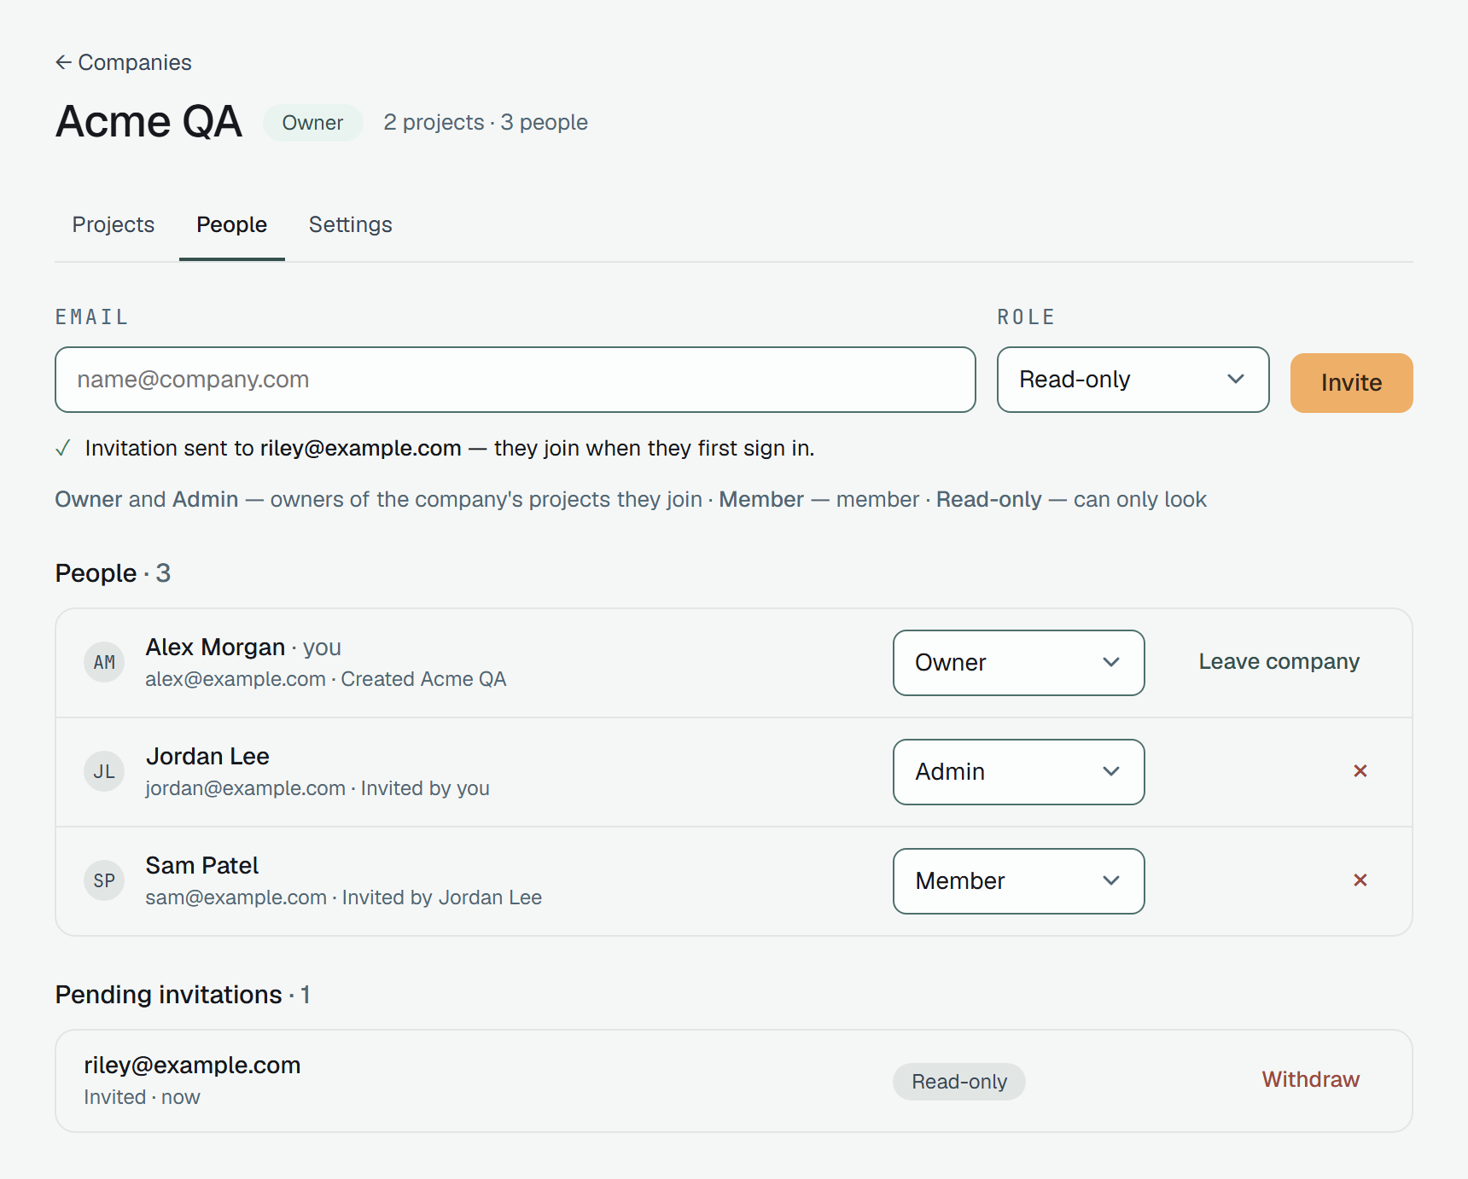Change Jordan Lee's Admin role dropdown
Viewport: 1468px width, 1179px height.
tap(1019, 772)
